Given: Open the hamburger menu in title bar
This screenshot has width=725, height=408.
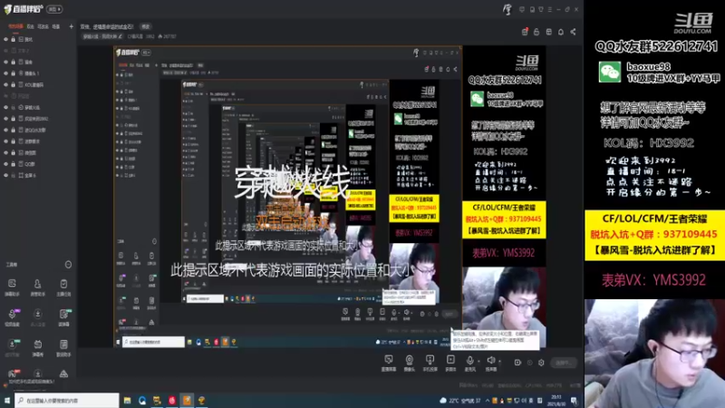Looking at the screenshot, I should 550,9.
